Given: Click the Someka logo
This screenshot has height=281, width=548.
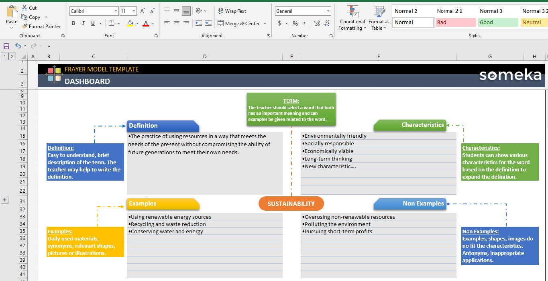Looking at the screenshot, I should click(x=510, y=75).
